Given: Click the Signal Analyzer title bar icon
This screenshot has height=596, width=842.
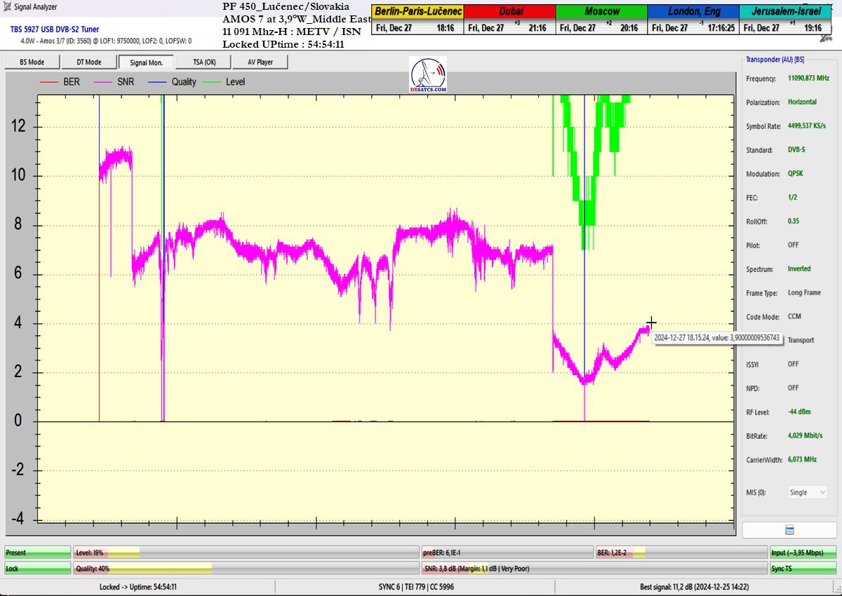Looking at the screenshot, I should [8, 7].
